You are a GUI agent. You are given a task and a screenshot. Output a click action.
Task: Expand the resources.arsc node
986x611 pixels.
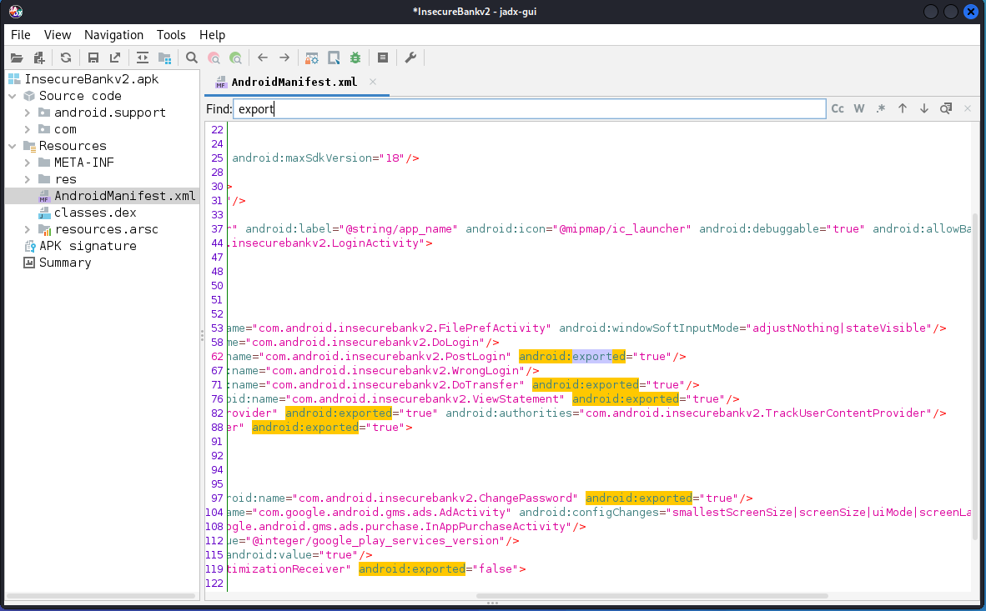[x=27, y=229]
